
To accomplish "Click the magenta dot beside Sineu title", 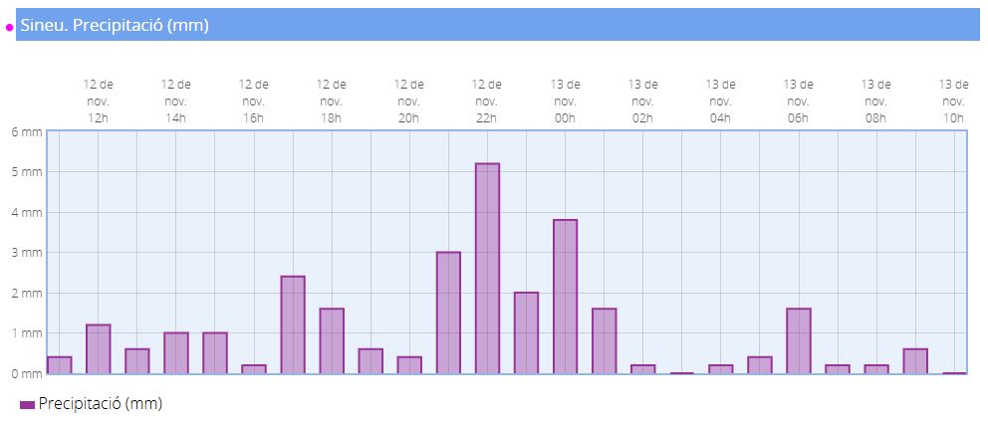I will coord(9,27).
